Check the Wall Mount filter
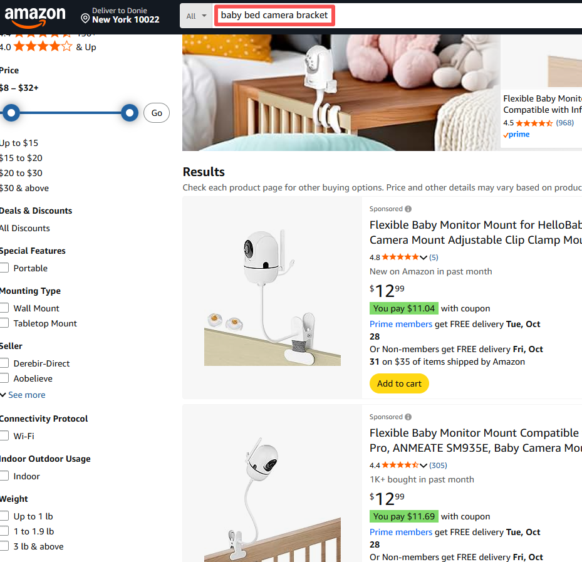The height and width of the screenshot is (562, 582). point(4,308)
